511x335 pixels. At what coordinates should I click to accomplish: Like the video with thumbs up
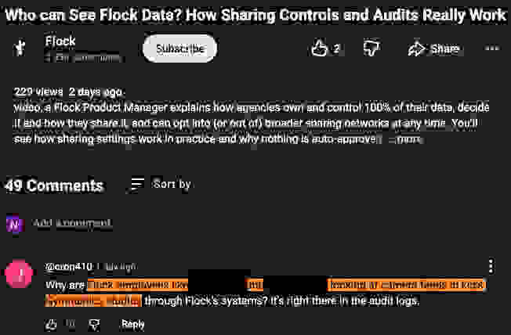coord(319,49)
